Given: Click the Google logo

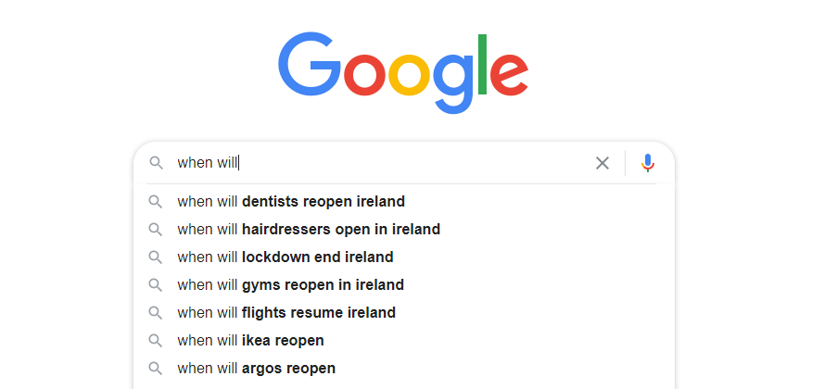Looking at the screenshot, I should [x=403, y=72].
